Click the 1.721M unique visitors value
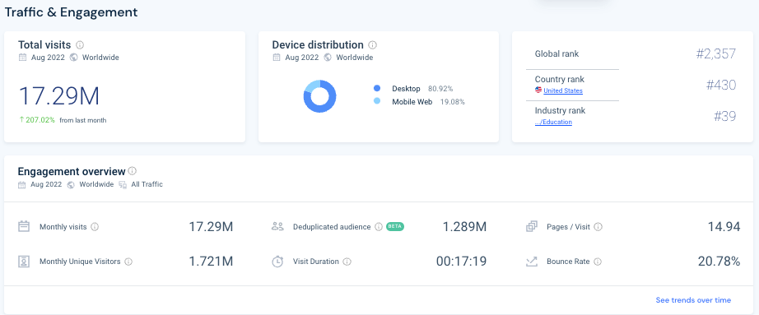 click(211, 262)
